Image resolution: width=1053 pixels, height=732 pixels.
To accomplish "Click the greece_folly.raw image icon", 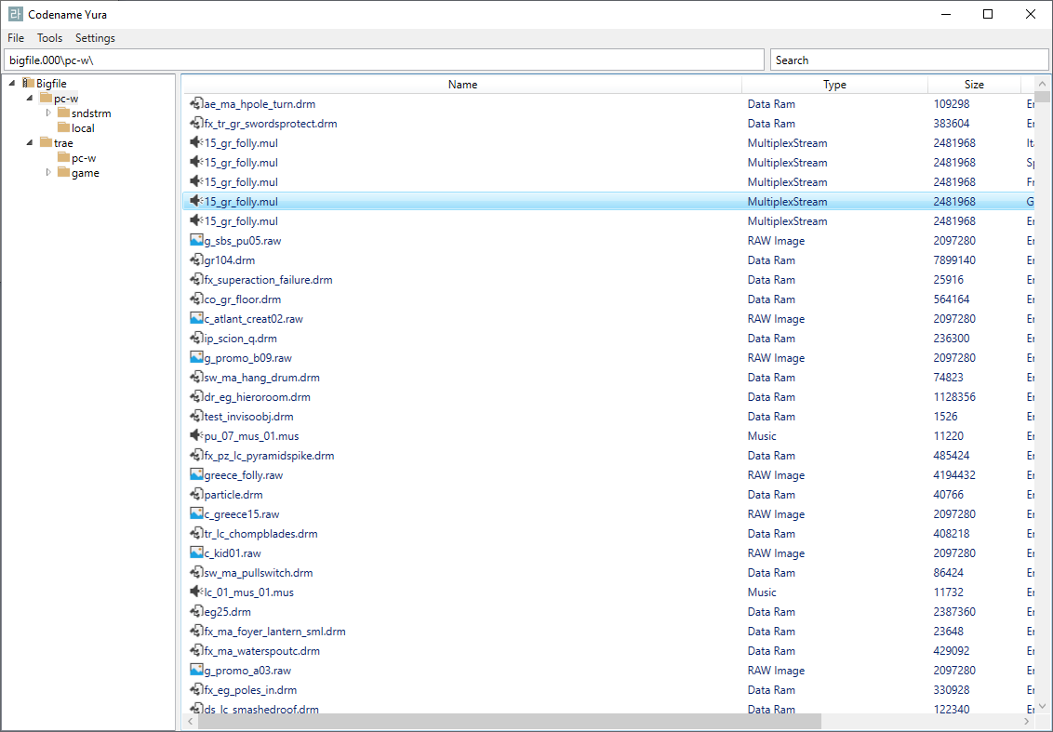I will [x=196, y=475].
